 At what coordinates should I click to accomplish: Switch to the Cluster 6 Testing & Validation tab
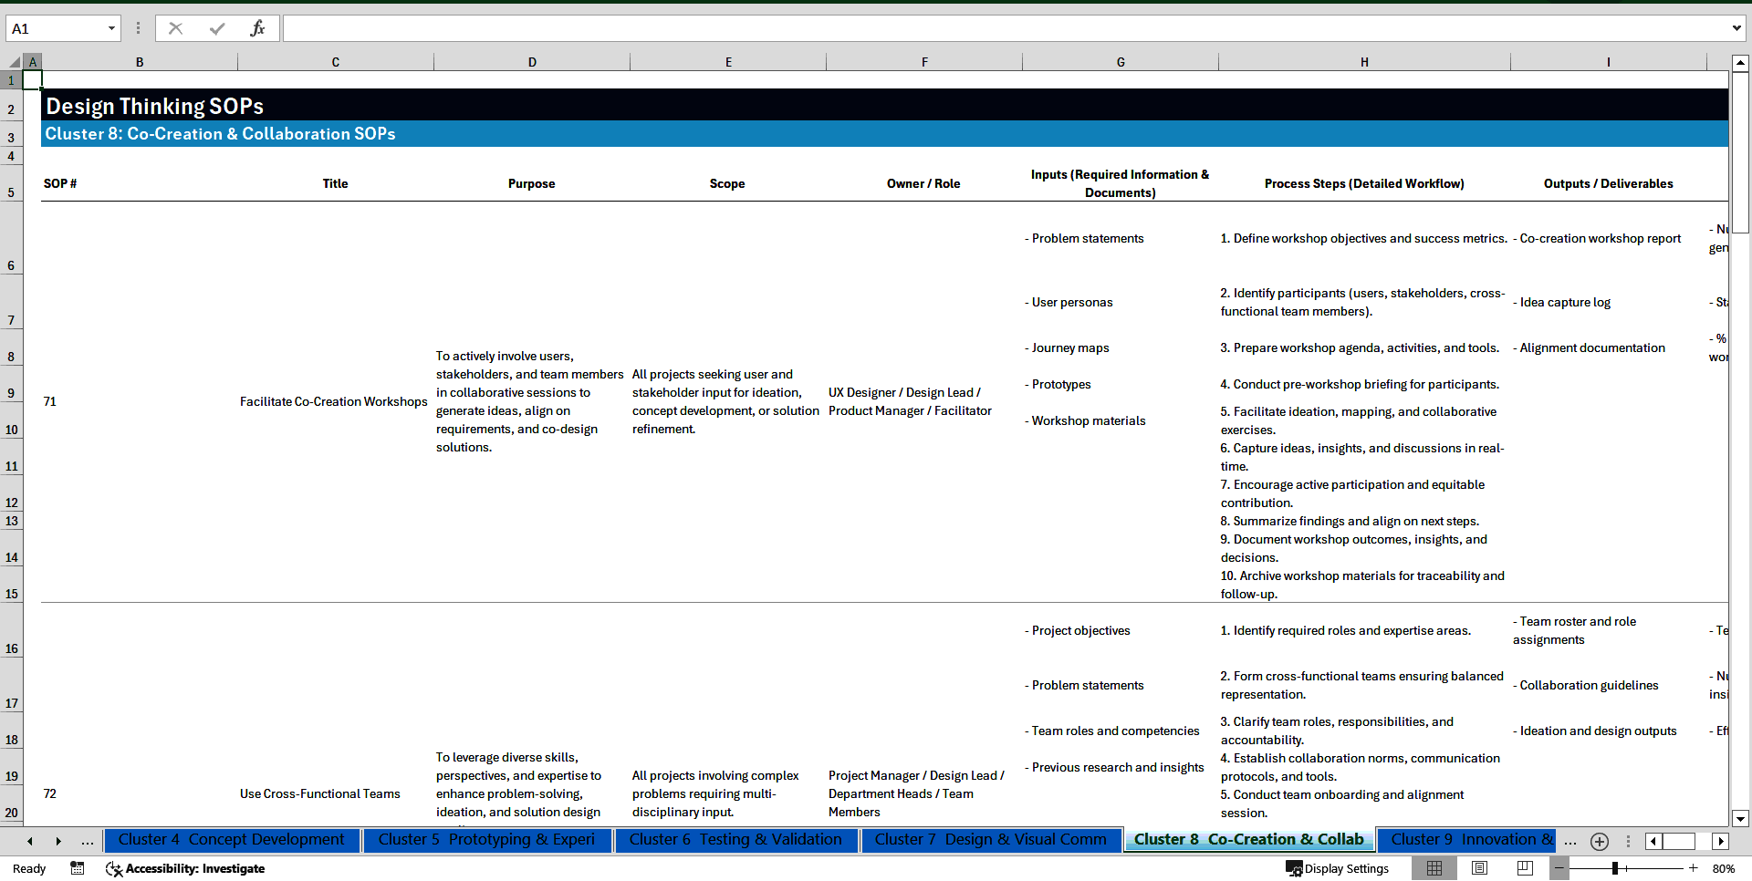(735, 840)
